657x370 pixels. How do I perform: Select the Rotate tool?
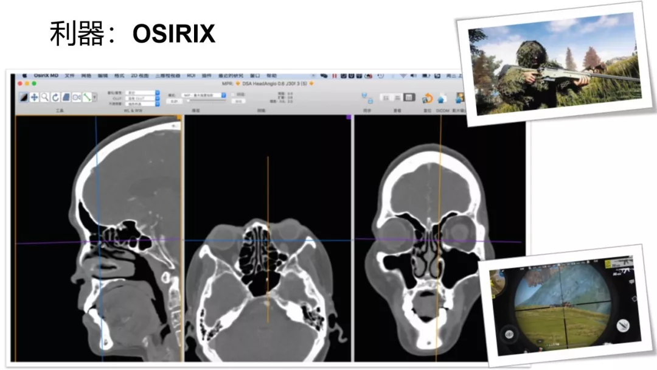pos(55,97)
